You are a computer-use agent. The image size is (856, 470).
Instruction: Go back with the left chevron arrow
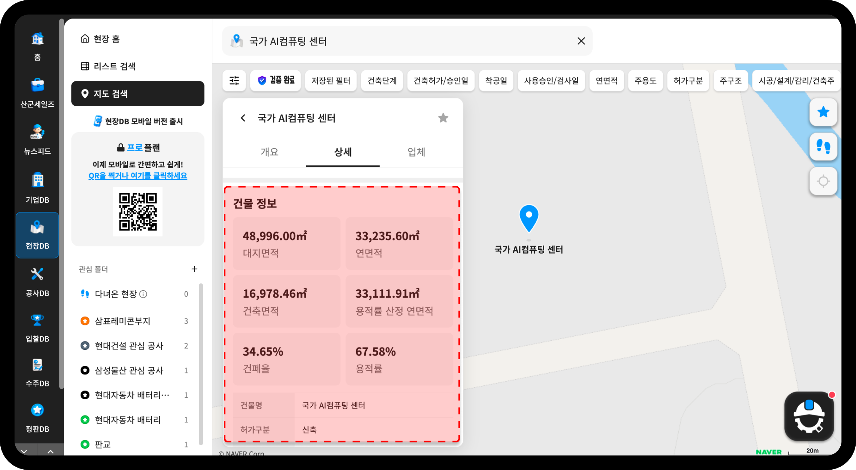click(243, 118)
